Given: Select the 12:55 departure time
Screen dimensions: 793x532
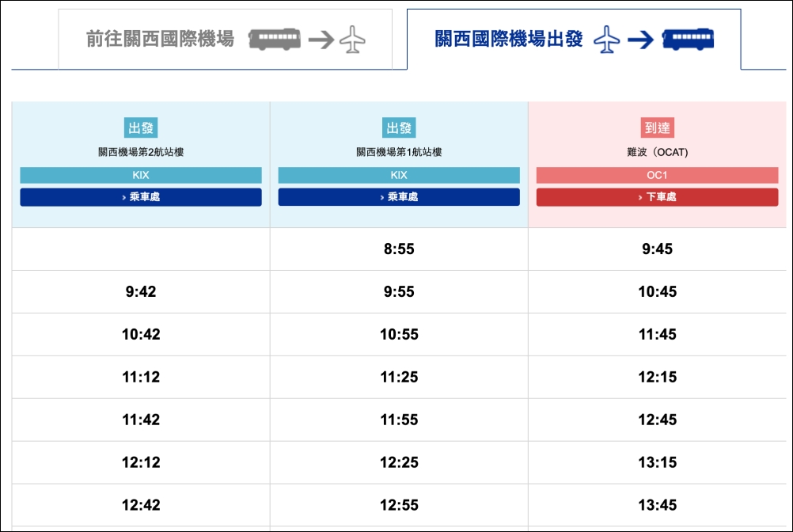Looking at the screenshot, I should click(x=399, y=505).
